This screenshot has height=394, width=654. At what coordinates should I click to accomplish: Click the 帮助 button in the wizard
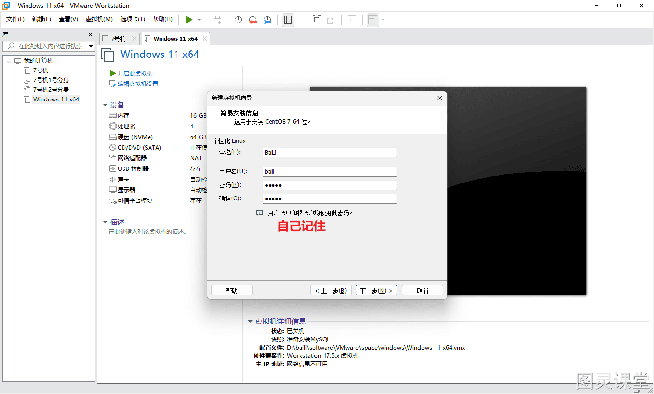[x=232, y=291]
